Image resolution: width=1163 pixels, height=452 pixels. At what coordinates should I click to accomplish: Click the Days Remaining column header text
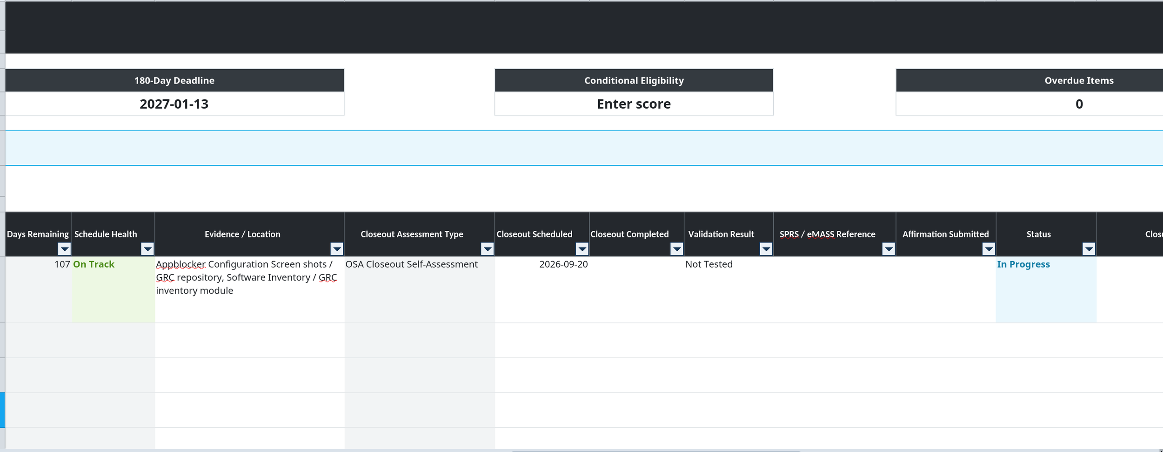pyautogui.click(x=38, y=234)
